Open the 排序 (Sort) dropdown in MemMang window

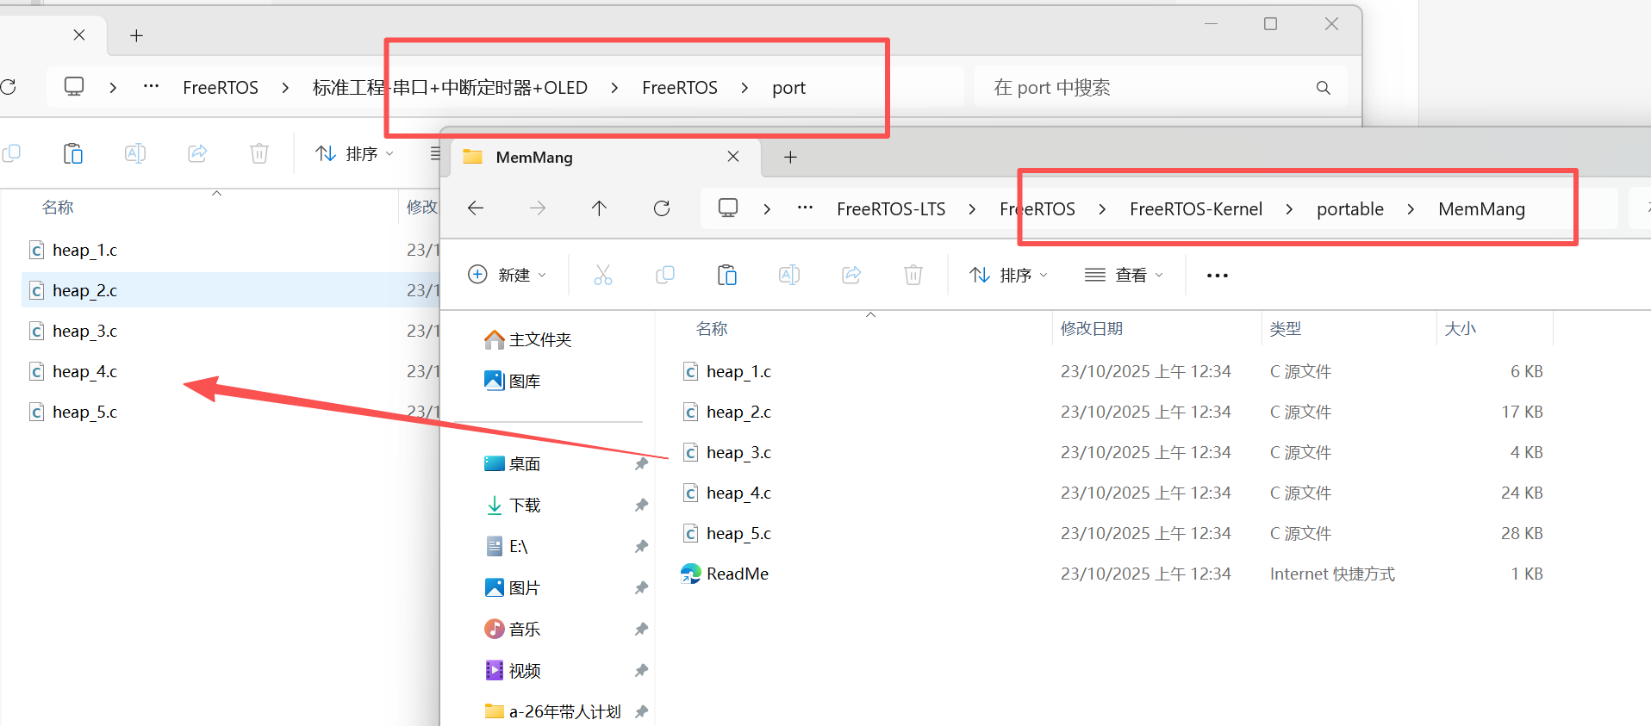(x=1008, y=276)
